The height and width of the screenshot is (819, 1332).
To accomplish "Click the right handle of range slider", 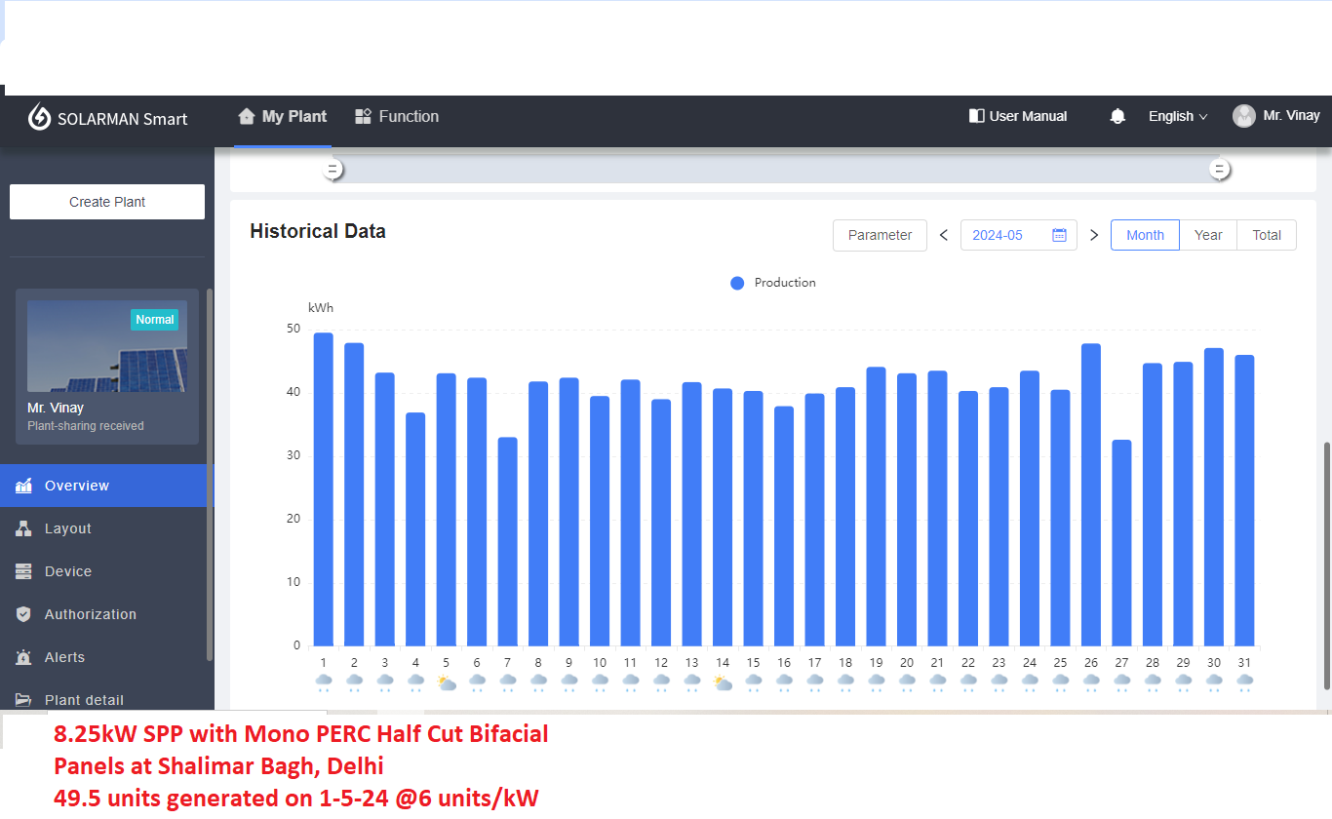I will (x=1219, y=170).
